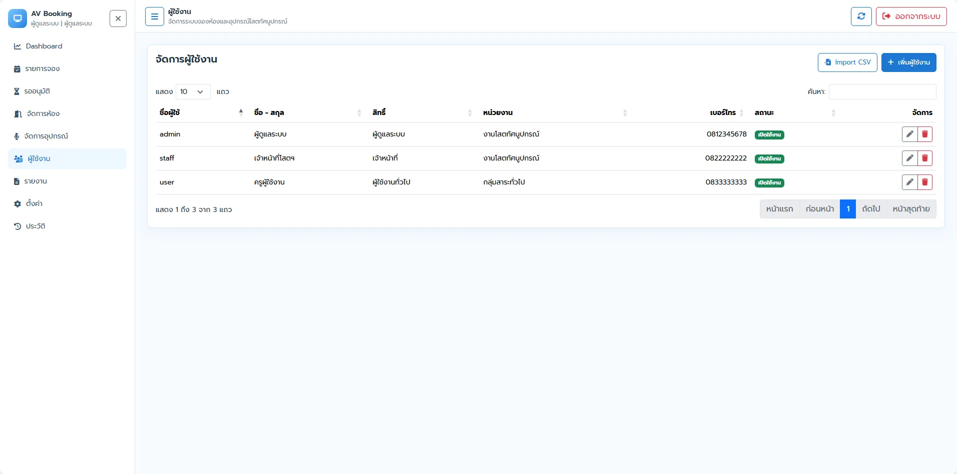The width and height of the screenshot is (957, 474).
Task: Edit the staff user with pencil icon
Action: pyautogui.click(x=910, y=158)
